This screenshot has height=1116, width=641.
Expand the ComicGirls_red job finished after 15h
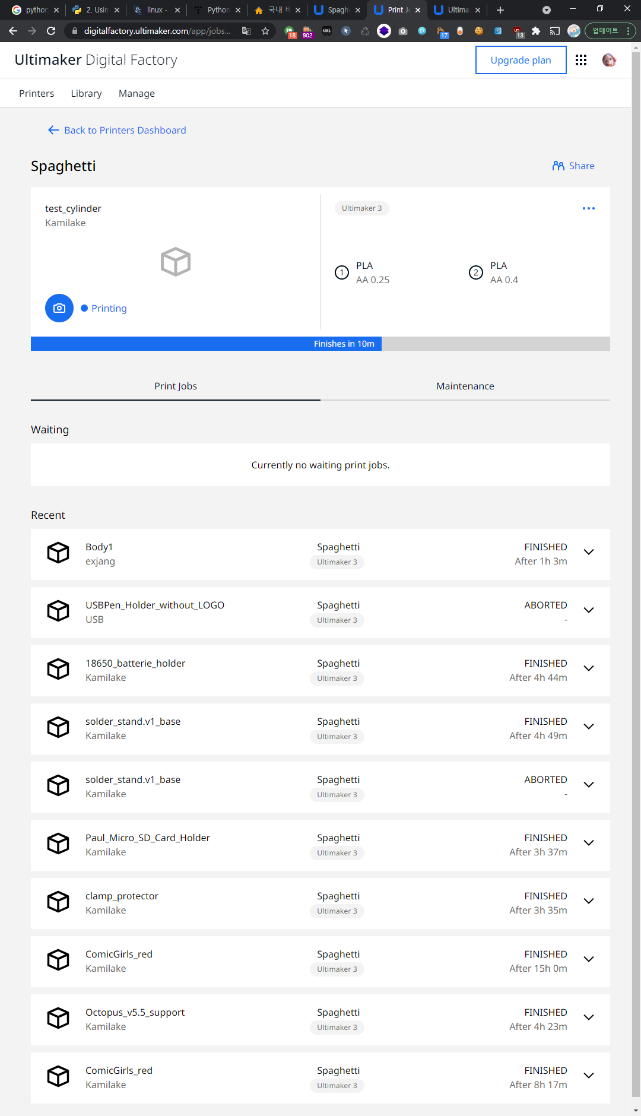point(589,959)
